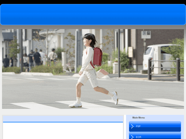Click the white sign above the van
Viewport: 186px width, 139px height.
tap(146, 34)
